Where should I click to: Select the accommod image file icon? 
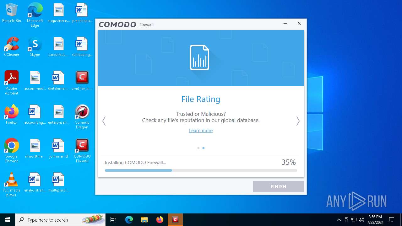pos(35,81)
